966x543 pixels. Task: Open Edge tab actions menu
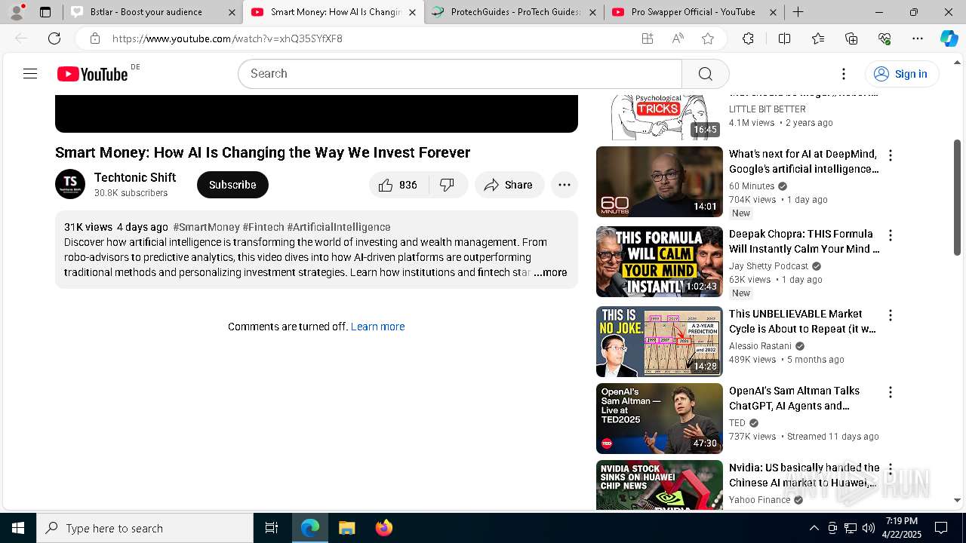click(45, 12)
